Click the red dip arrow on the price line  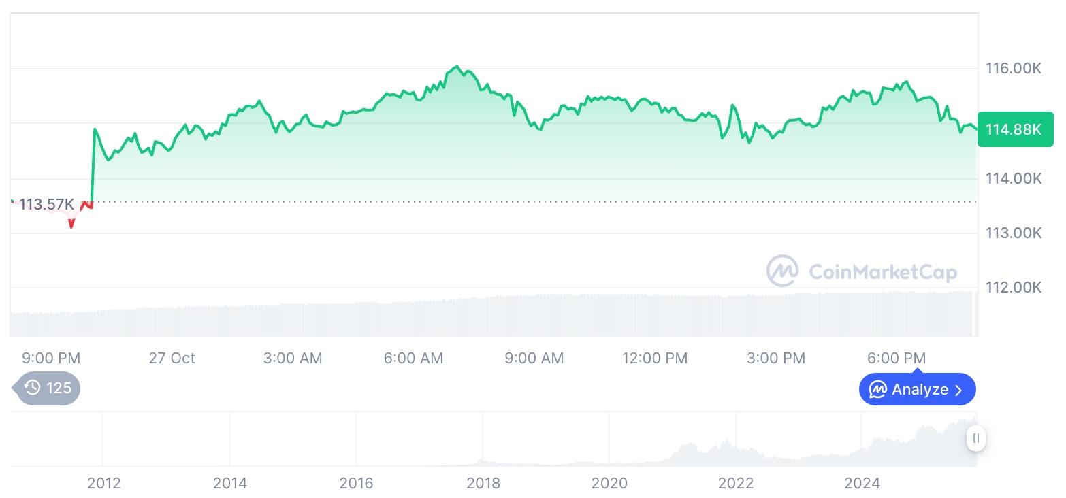point(71,224)
